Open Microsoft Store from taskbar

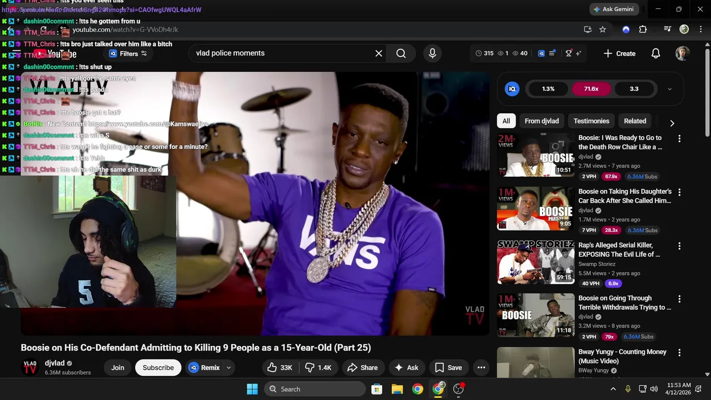point(377,389)
